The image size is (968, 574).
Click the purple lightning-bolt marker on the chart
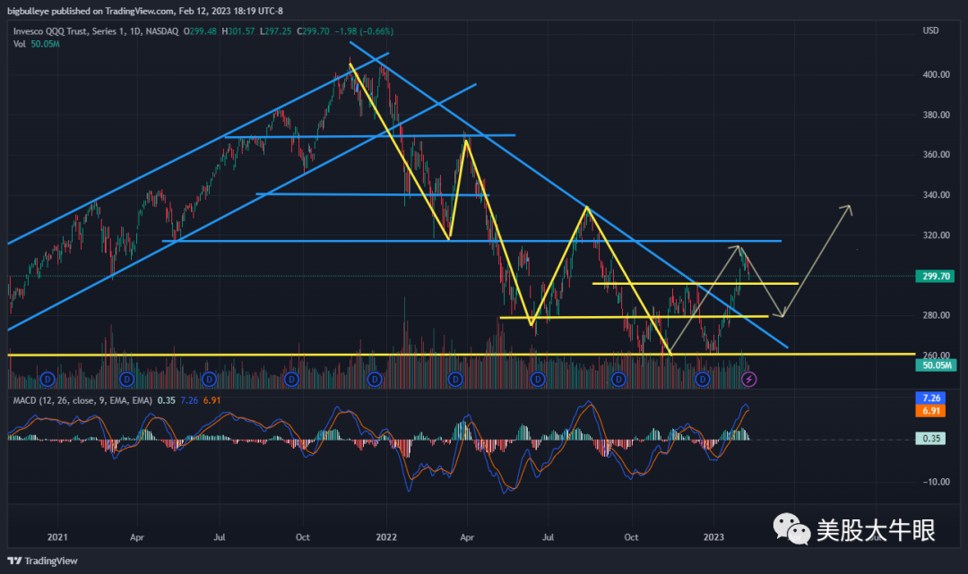[x=748, y=379]
